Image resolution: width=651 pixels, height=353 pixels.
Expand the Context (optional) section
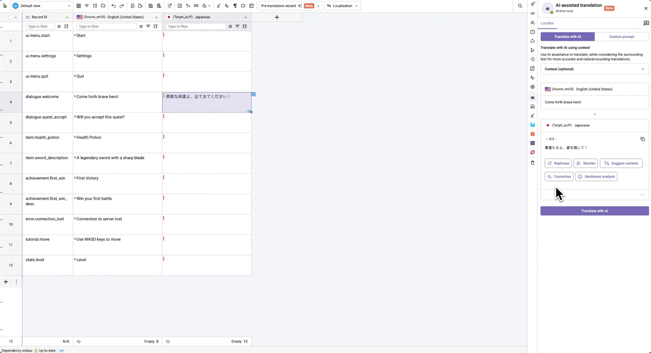click(x=594, y=69)
